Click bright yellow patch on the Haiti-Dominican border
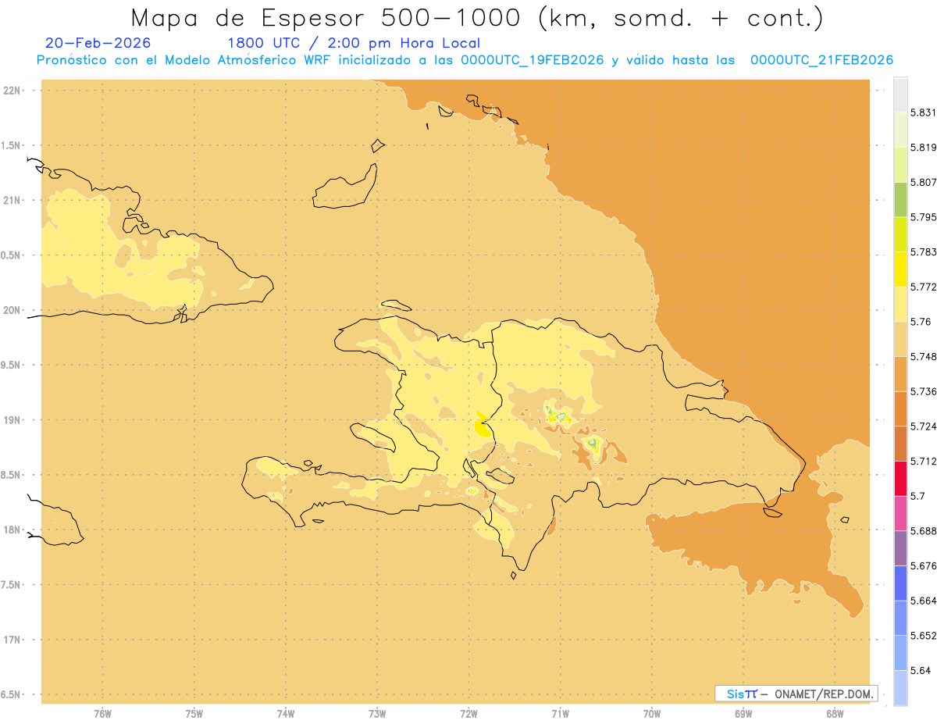Viewport: 937px width, 724px height. click(483, 426)
